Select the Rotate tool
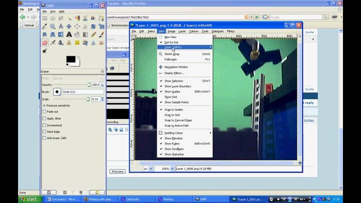Image resolution: width=361 pixels, height=203 pixels. pos(93,27)
